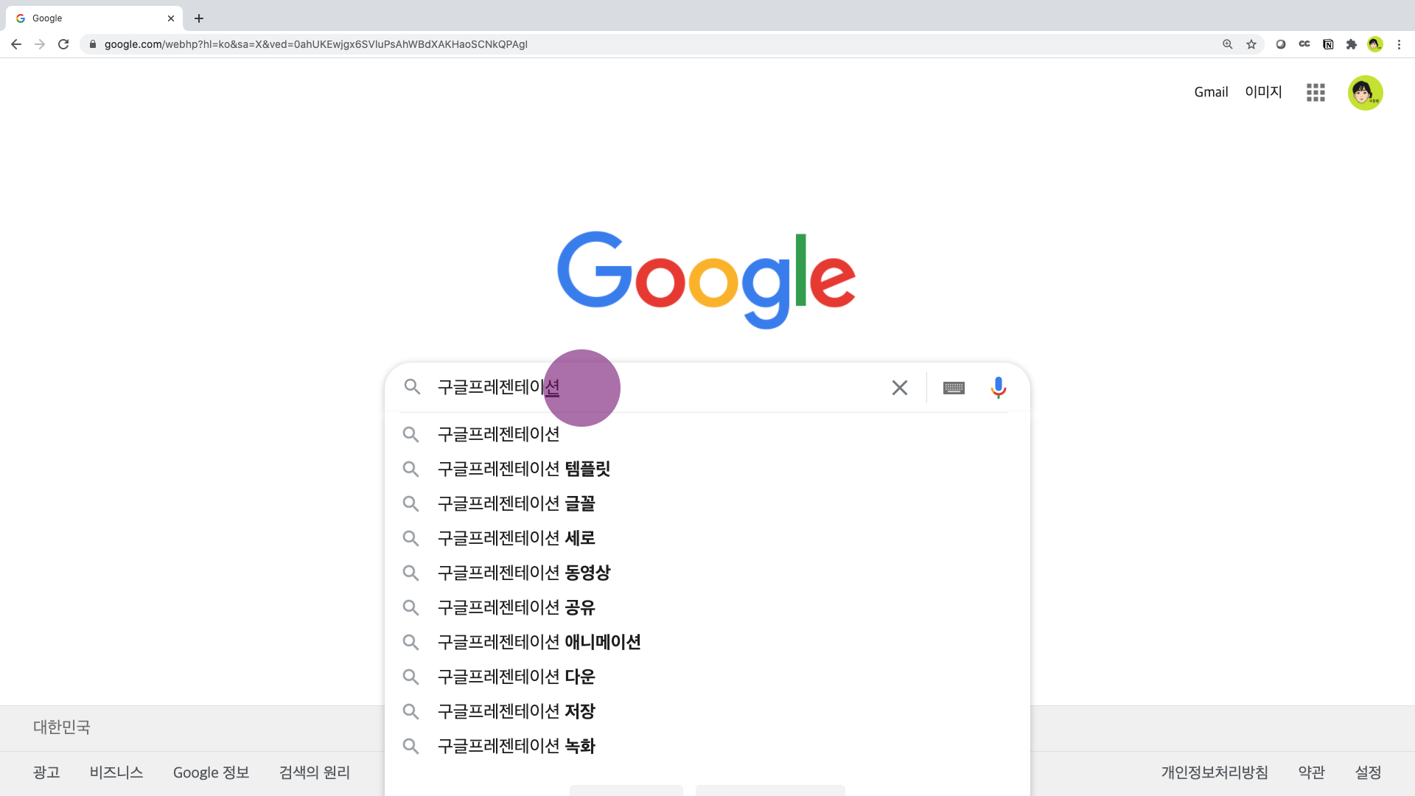Click the Google account profile avatar

[1365, 93]
